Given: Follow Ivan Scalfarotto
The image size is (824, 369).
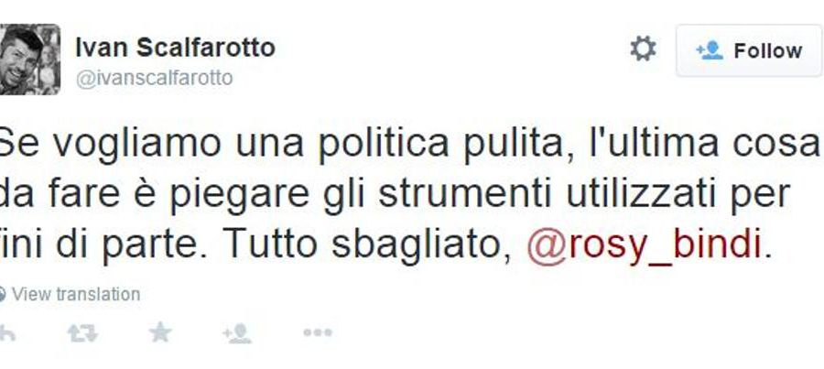Looking at the screenshot, I should pyautogui.click(x=749, y=50).
